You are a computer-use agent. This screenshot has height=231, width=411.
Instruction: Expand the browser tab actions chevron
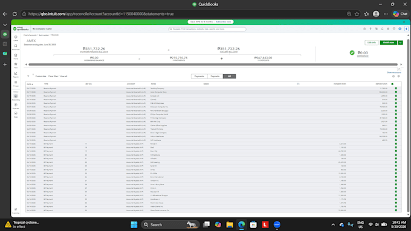pos(5,25)
